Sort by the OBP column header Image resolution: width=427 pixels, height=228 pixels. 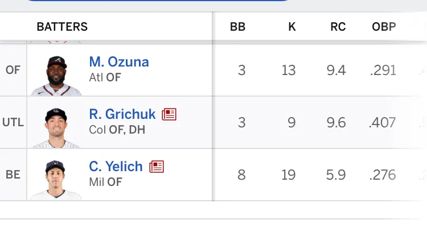(384, 27)
